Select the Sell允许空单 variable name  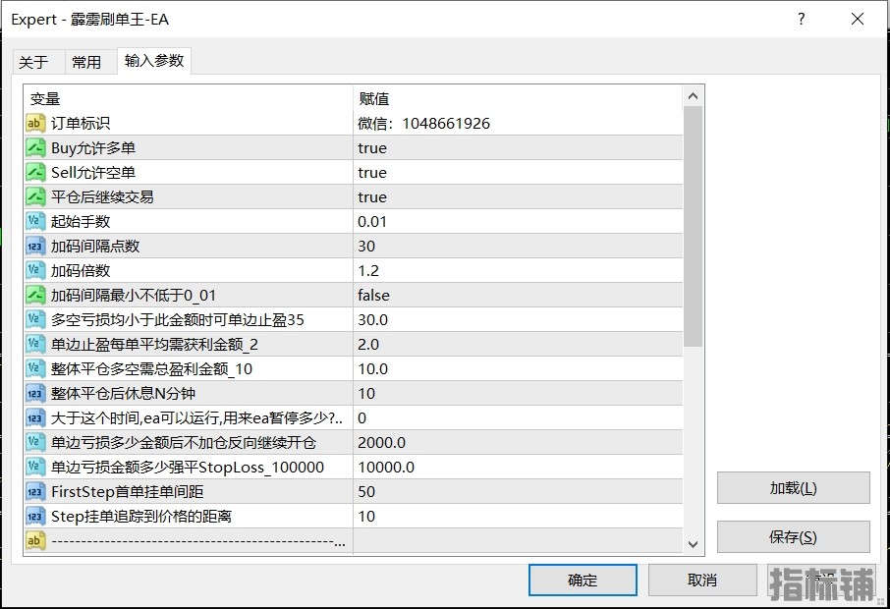[93, 172]
